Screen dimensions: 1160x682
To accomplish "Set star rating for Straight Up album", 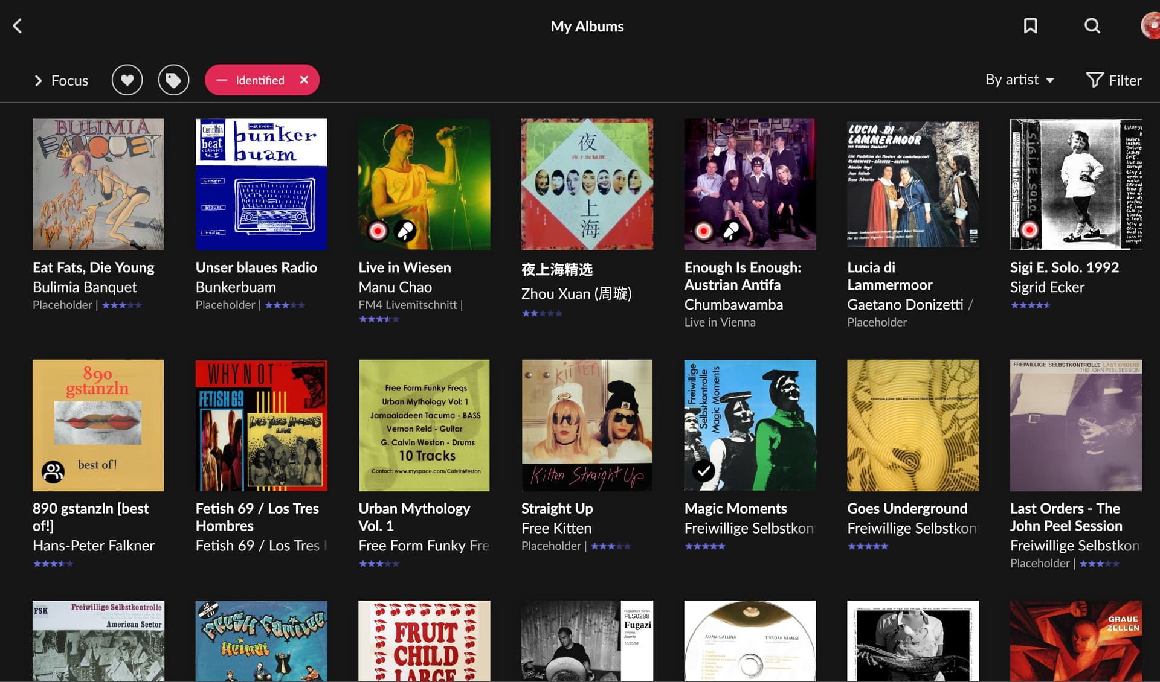I will pos(610,546).
